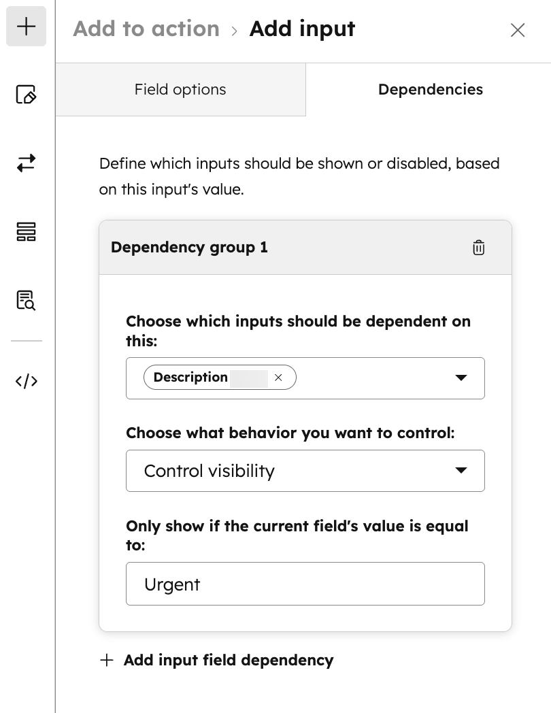Expand the dependent inputs dropdown arrow
The height and width of the screenshot is (713, 551).
[x=461, y=378]
